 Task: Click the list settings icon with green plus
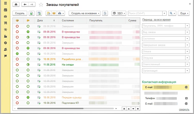coord(39,13)
